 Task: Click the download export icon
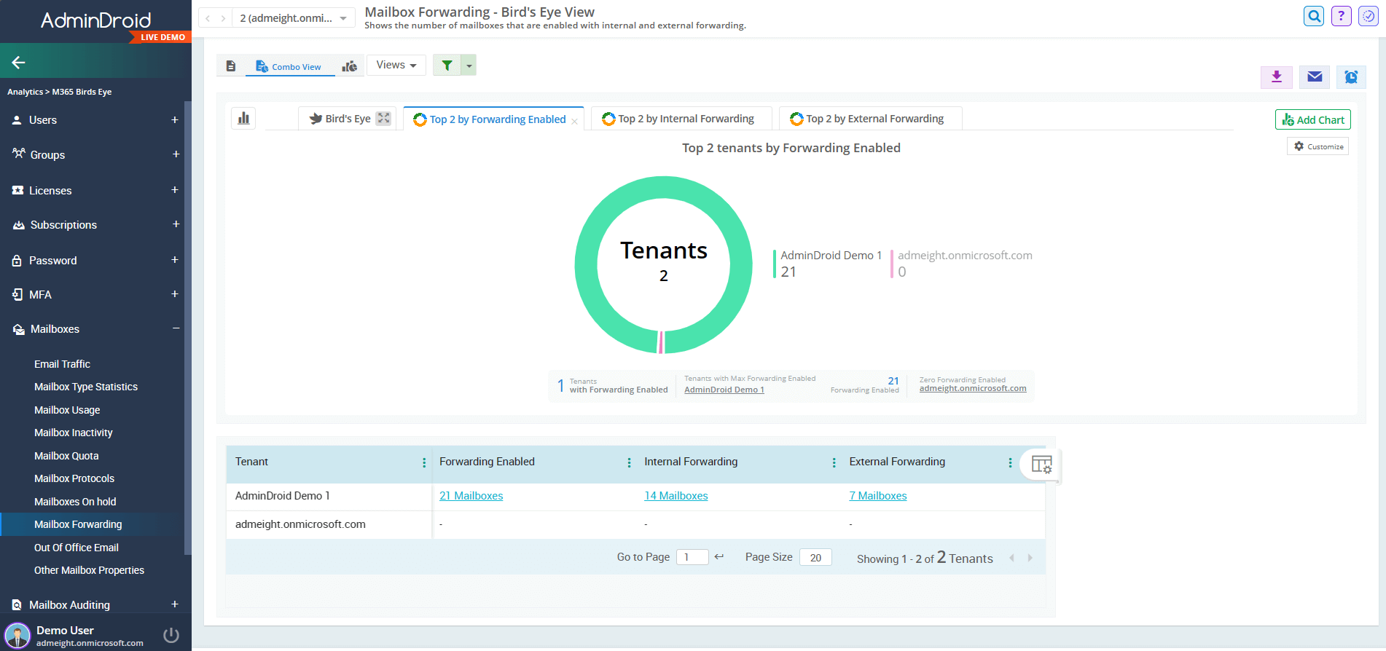coord(1276,76)
